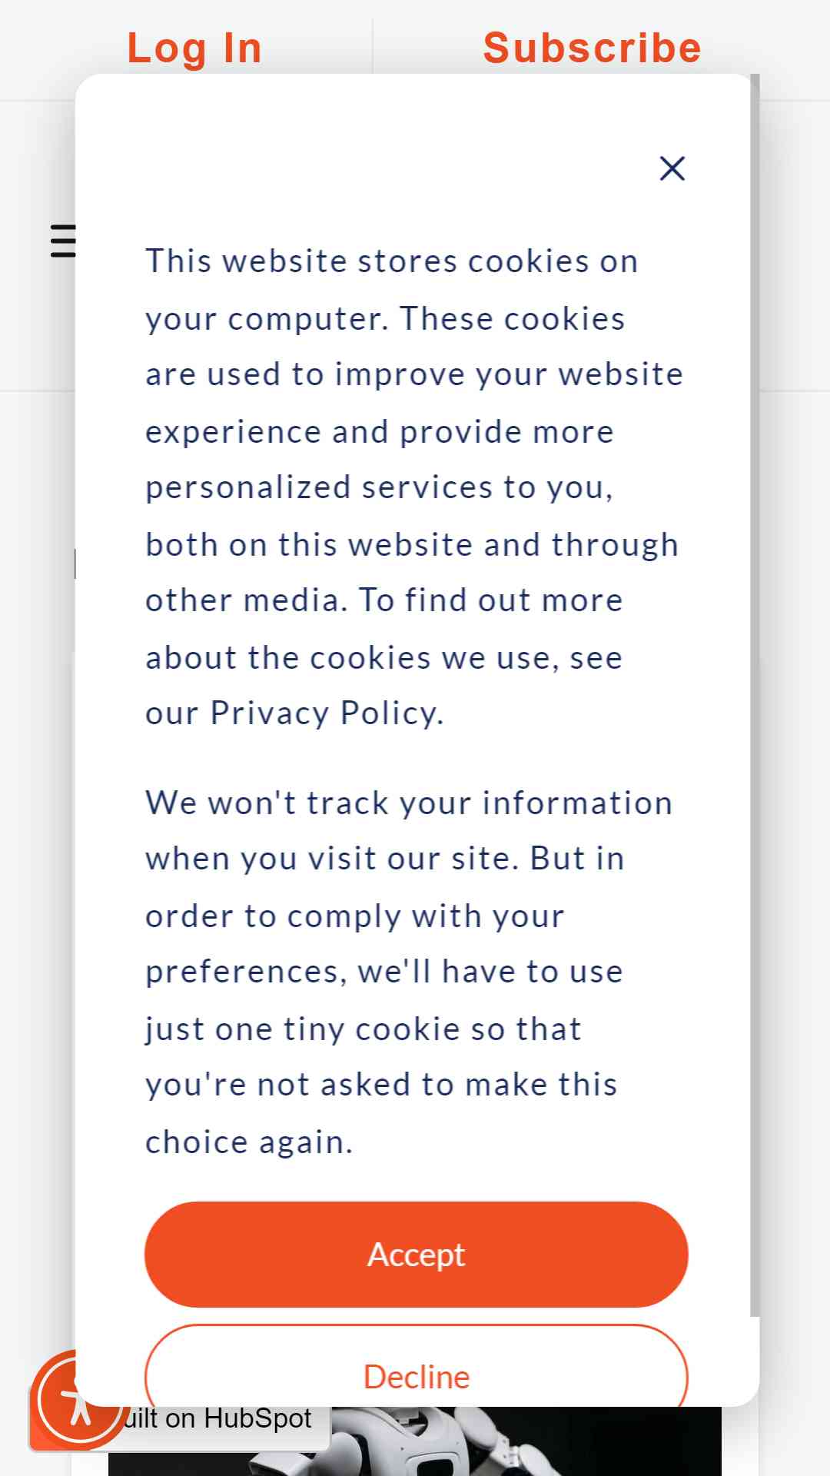830x1476 pixels.
Task: Decline cookies using the Decline button
Action: click(x=417, y=1367)
